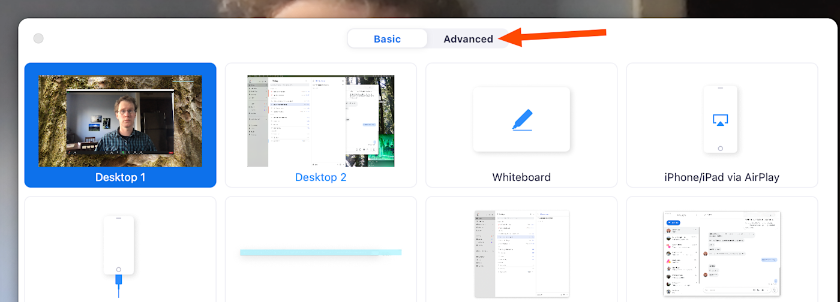Viewport: 840px width, 302px height.
Task: Click the iPhone/iPad via AirPlay label
Action: 722,177
